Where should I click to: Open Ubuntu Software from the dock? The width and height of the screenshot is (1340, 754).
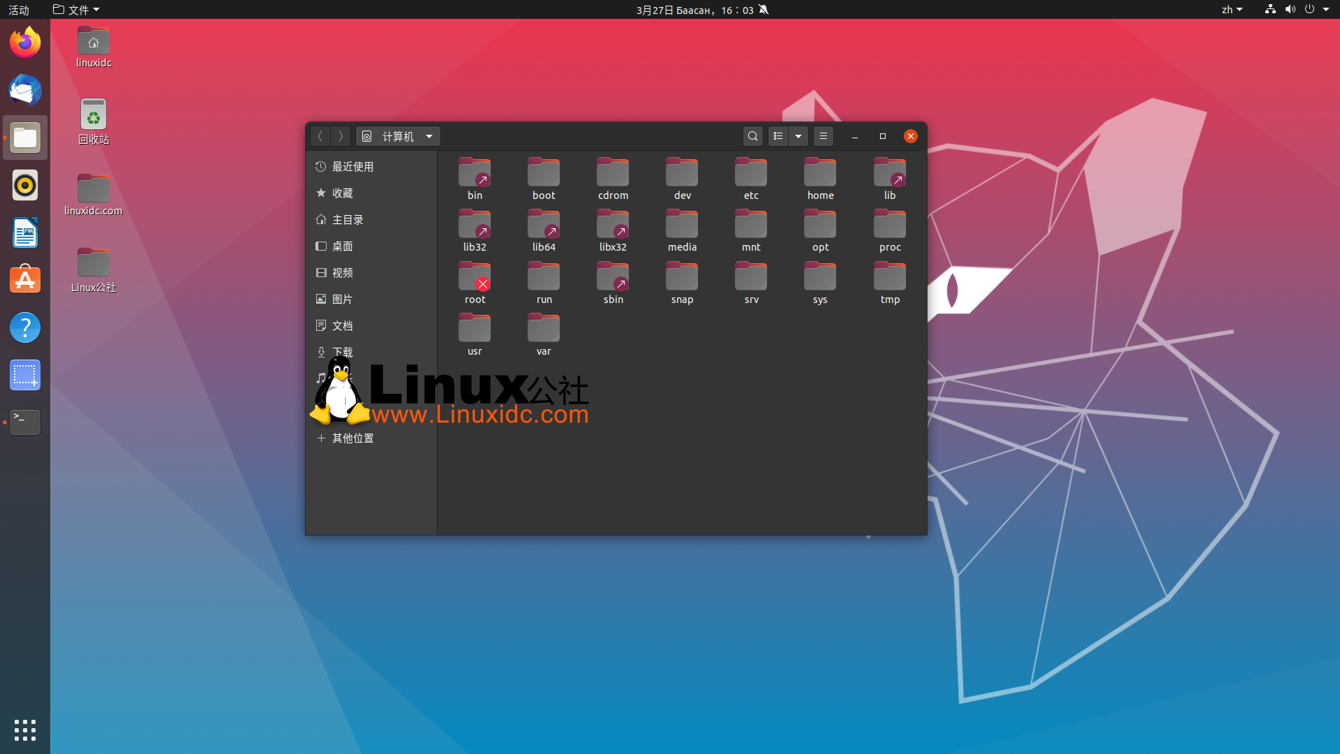[x=24, y=280]
